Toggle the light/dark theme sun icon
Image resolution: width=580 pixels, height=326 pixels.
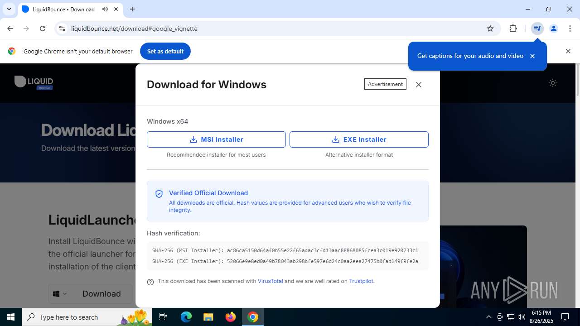click(553, 83)
